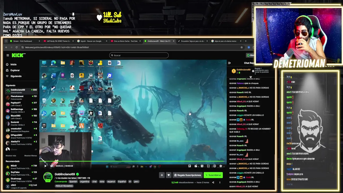
Task: Open BaliGamings channel in sidebar
Action: click(x=21, y=110)
